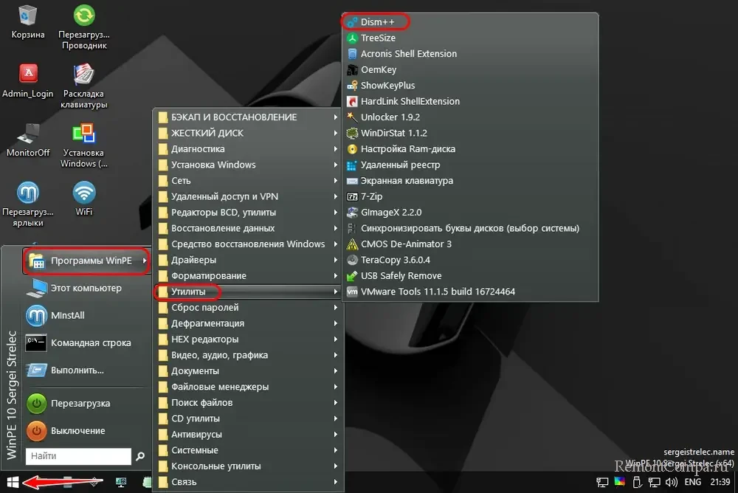Click Выполнить... in start menu
The height and width of the screenshot is (493, 738).
tap(87, 370)
